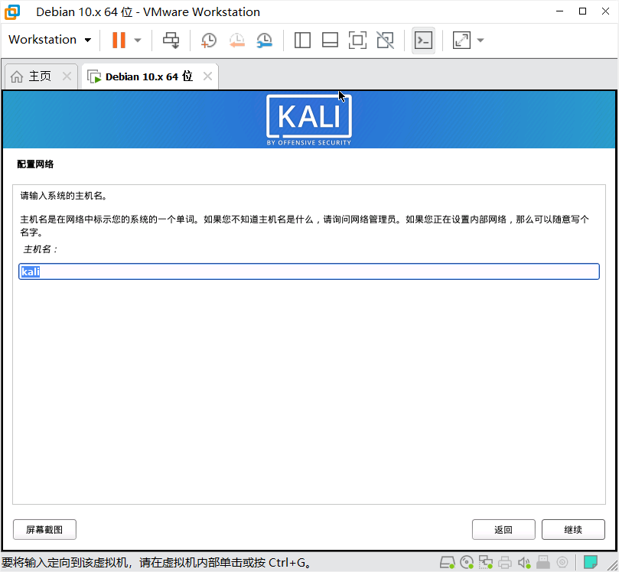Switch to the 主页 home tab
Screen dimensions: 619x572
41,76
